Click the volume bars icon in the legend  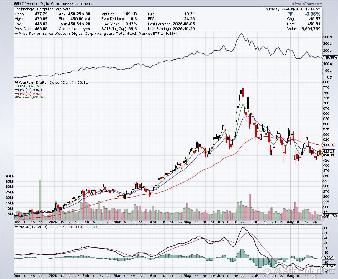[16, 97]
